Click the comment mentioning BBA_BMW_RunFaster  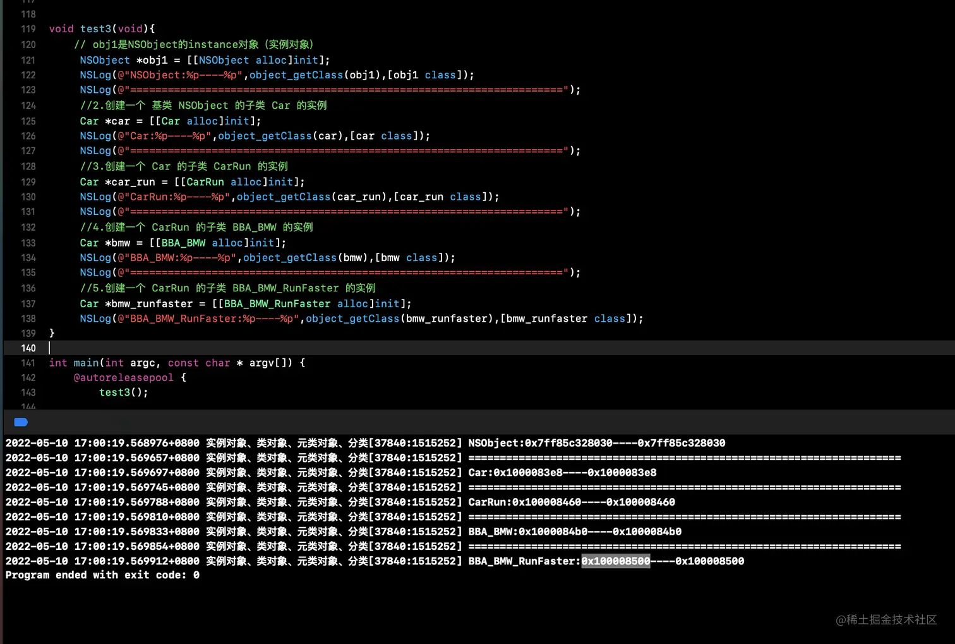pyautogui.click(x=228, y=288)
